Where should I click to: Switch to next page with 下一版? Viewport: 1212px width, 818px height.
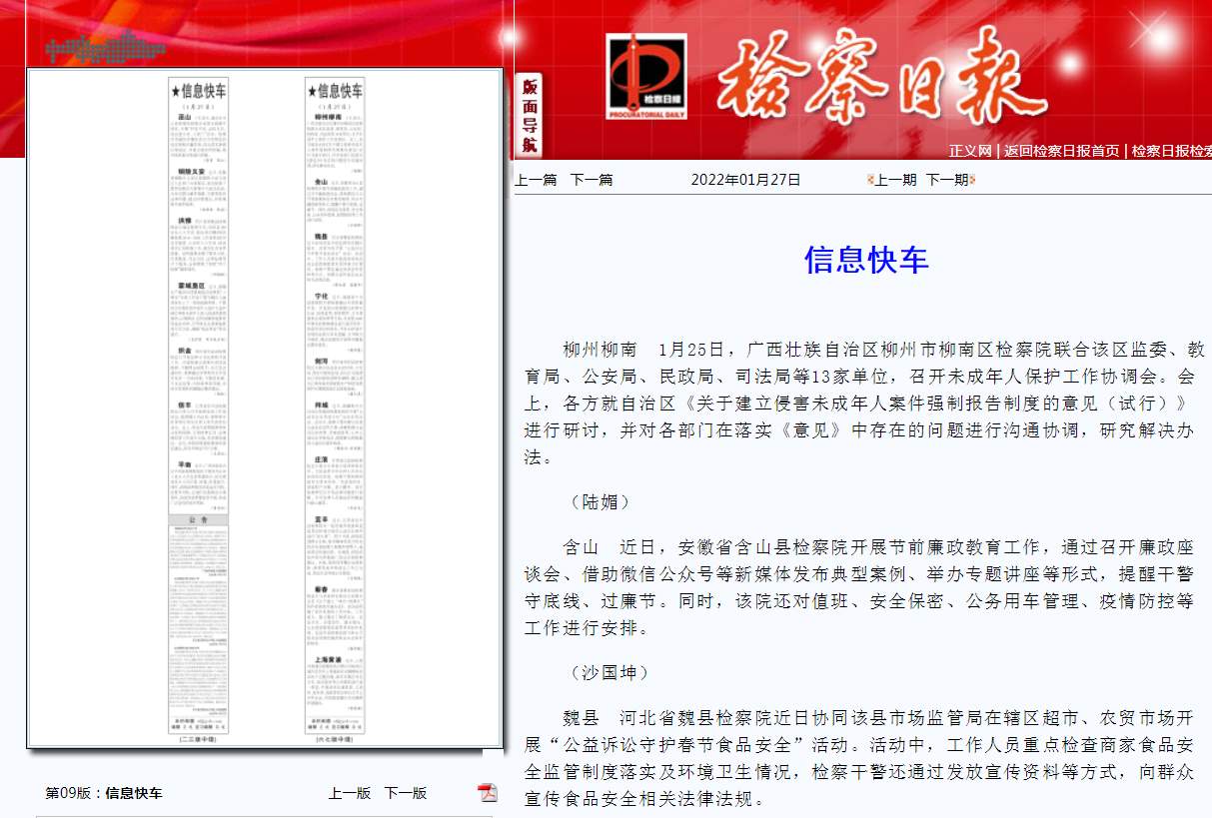(x=406, y=793)
